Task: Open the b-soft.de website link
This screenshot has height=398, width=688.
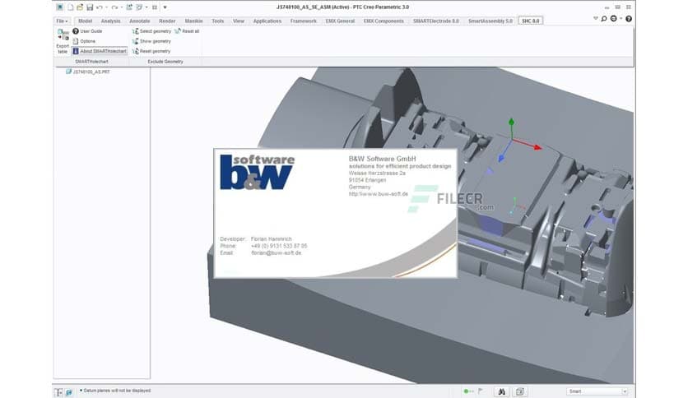Action: [379, 194]
